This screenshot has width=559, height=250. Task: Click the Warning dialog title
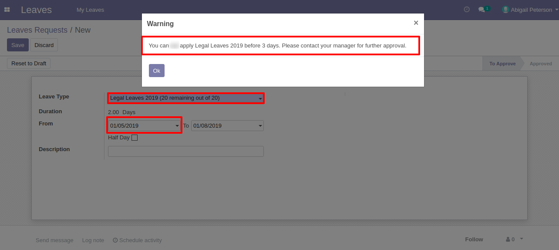pos(160,24)
